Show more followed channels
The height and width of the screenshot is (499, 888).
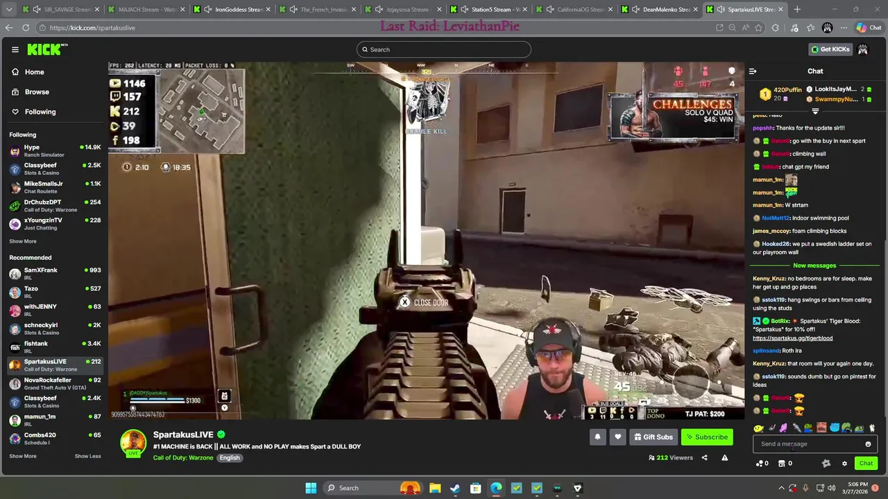23,241
